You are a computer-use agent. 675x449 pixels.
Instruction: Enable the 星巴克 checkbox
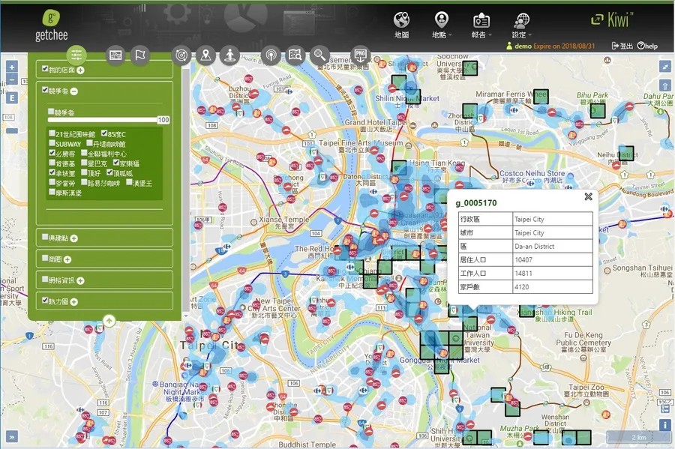pos(84,163)
